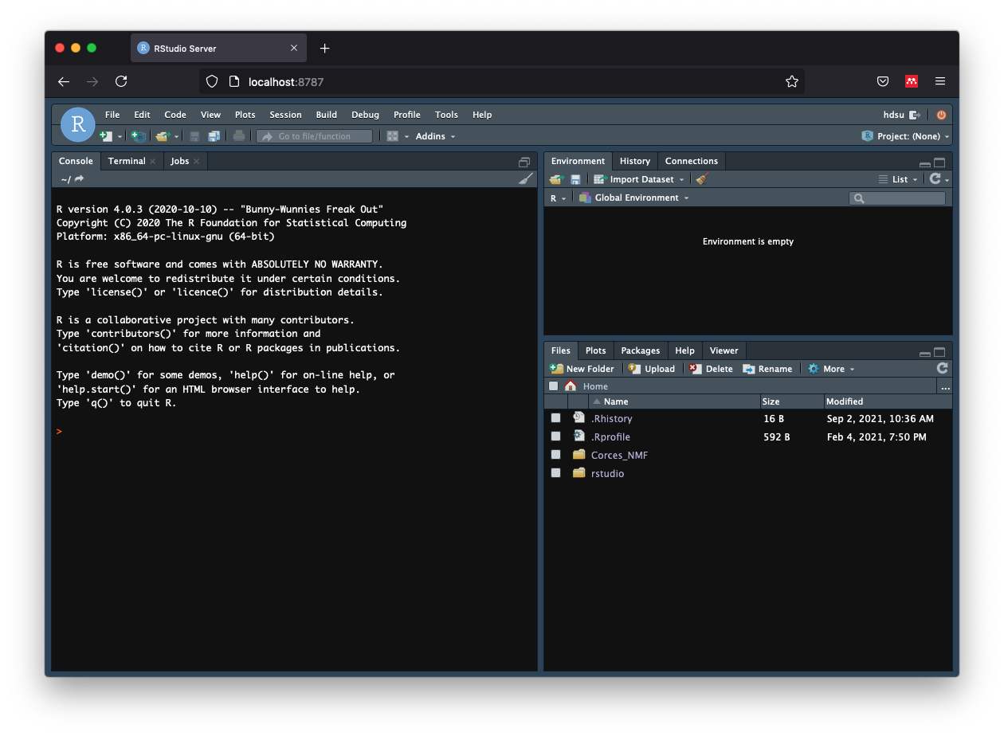Viewport: 1004px width, 736px height.
Task: Click the New File icon in toolbar
Action: coord(106,136)
